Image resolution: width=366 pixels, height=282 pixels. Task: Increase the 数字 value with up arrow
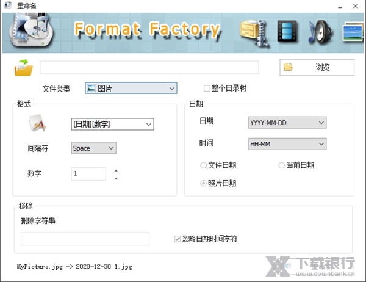pyautogui.click(x=116, y=171)
